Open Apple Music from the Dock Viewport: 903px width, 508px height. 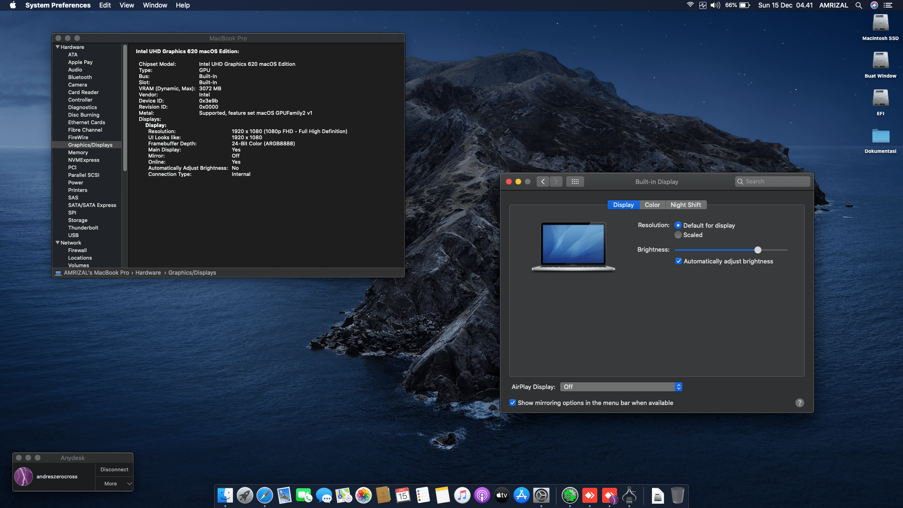tap(462, 495)
